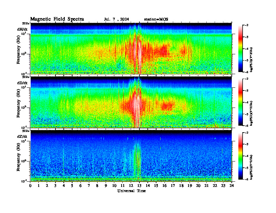This screenshot has width=276, height=213.
Task: Click the 10^1 frequency tick on dZ/dt panel
Action: (x=24, y=141)
